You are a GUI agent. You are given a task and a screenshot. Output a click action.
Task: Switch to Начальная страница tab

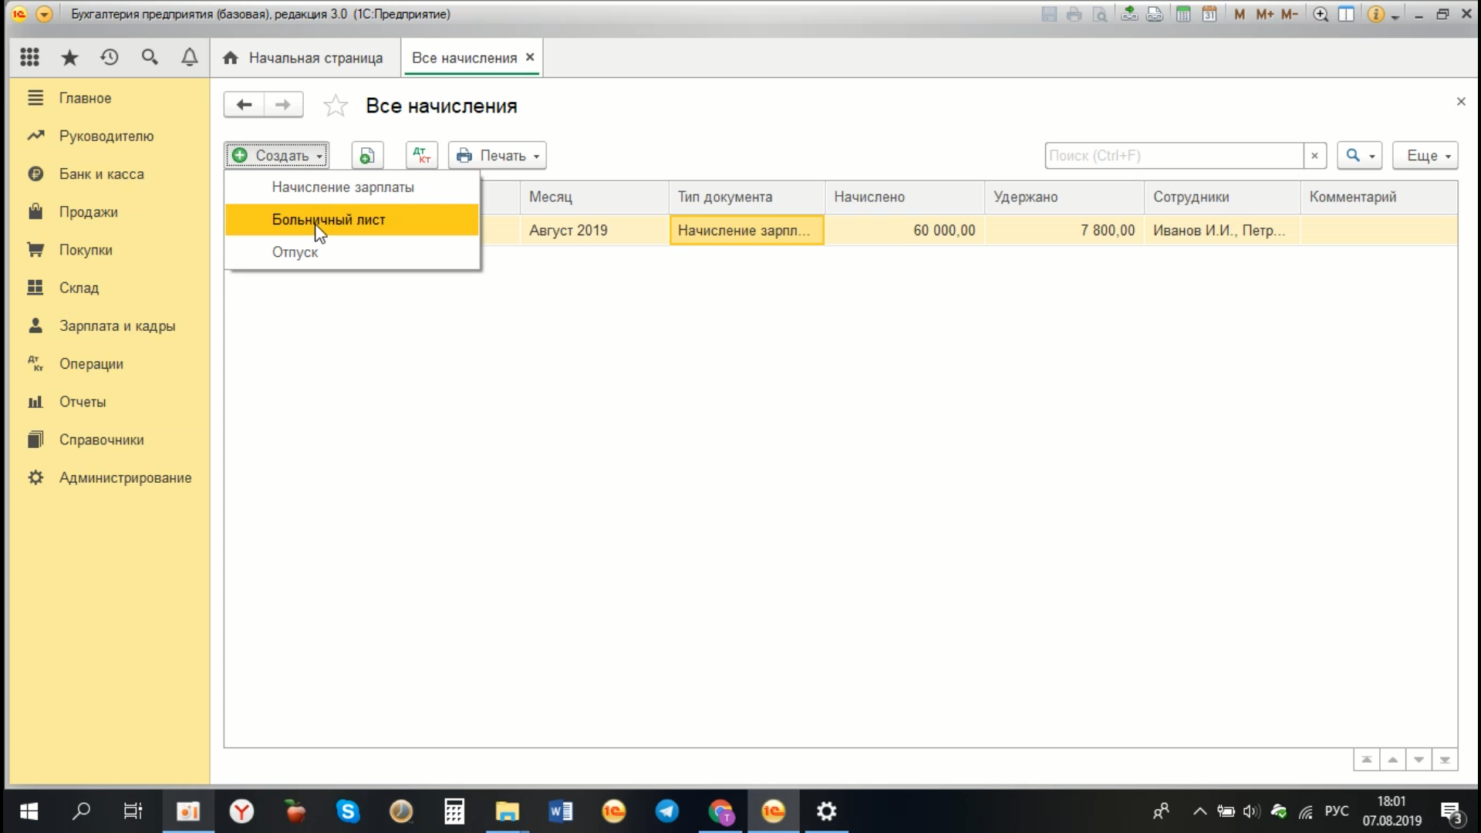tap(303, 58)
